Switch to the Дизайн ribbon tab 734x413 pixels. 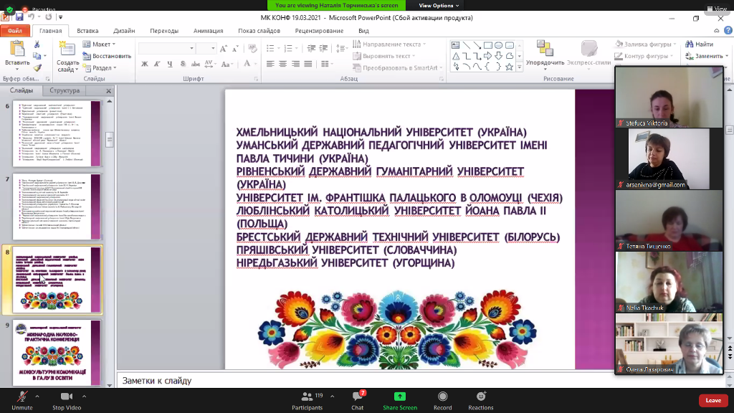point(124,31)
